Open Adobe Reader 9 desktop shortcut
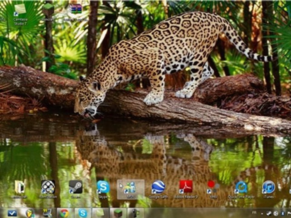This screenshot has height=218, width=291. tap(186, 189)
